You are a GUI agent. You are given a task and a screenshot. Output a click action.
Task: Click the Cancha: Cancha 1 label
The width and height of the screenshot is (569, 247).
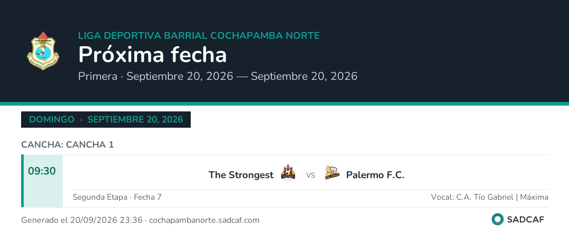point(67,145)
